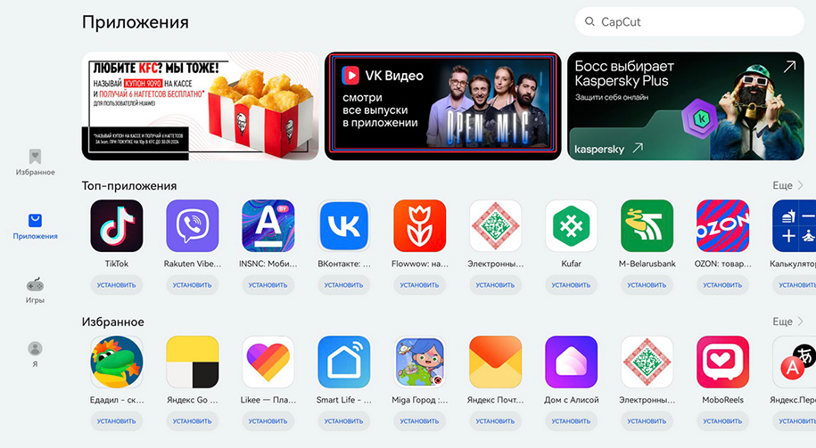This screenshot has height=448, width=816.
Task: Open the M-Belarusbank app icon
Action: tap(647, 226)
